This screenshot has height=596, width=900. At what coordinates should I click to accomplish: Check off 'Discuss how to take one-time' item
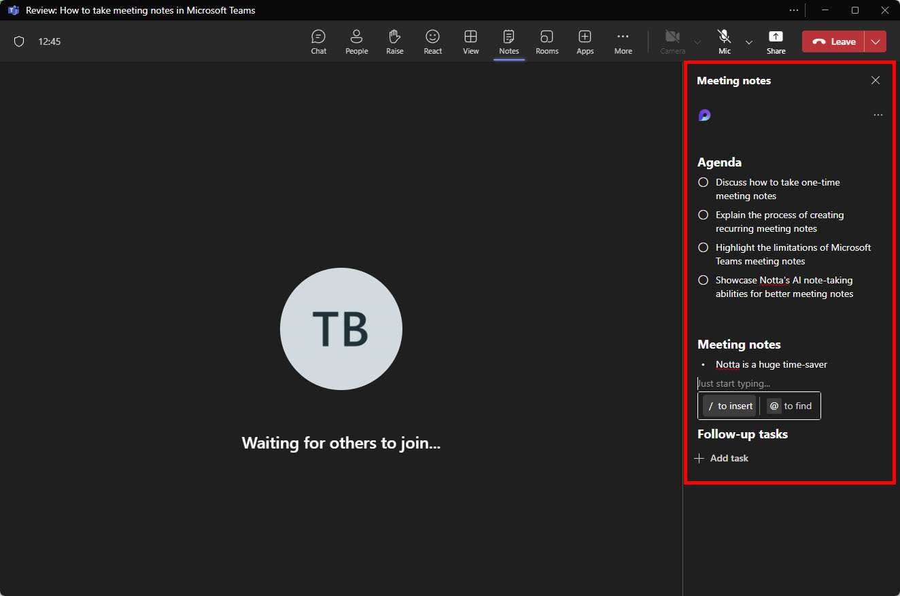point(704,182)
